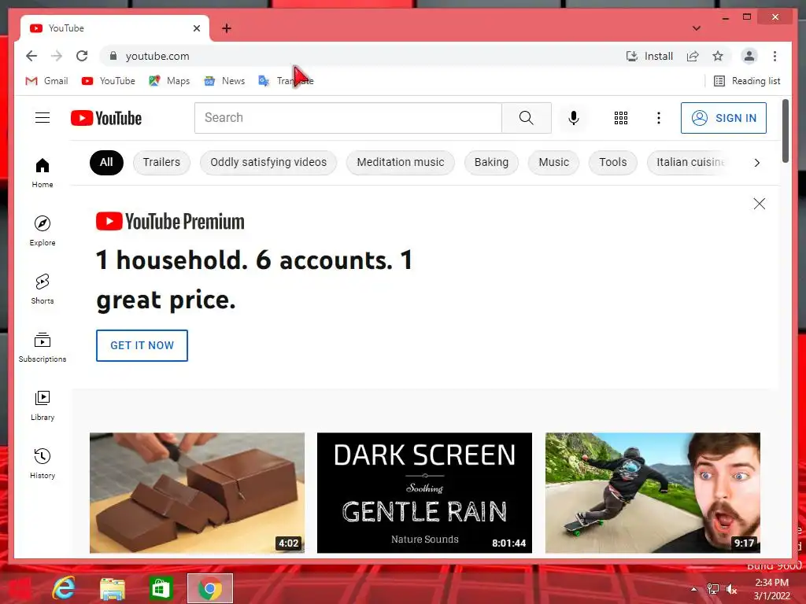Click the page vertical scrollbar thumb
This screenshot has height=604, width=806.
tap(785, 131)
